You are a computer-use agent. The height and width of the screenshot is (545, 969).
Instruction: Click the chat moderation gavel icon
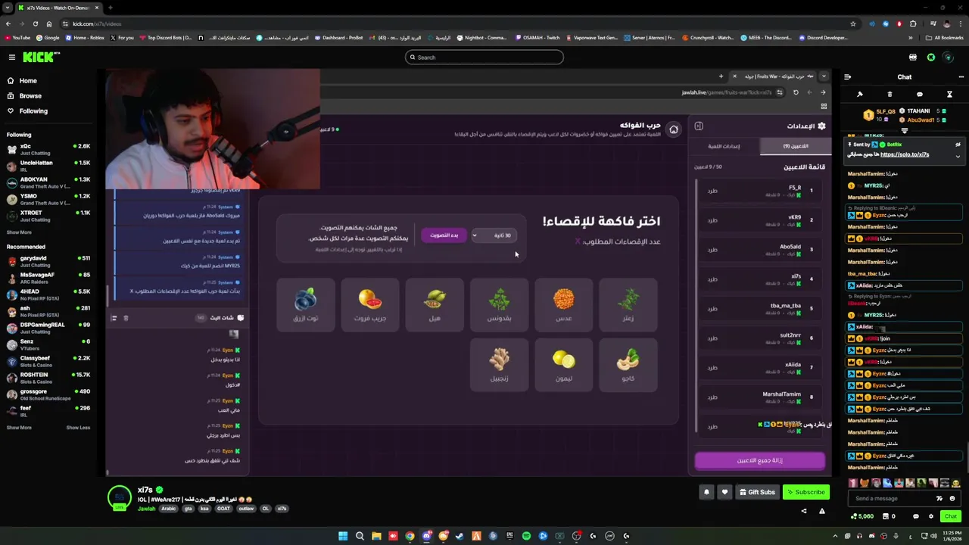[860, 95]
